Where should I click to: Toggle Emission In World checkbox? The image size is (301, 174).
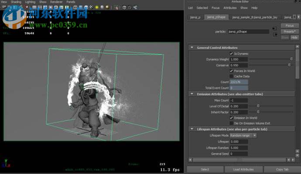[231, 118]
